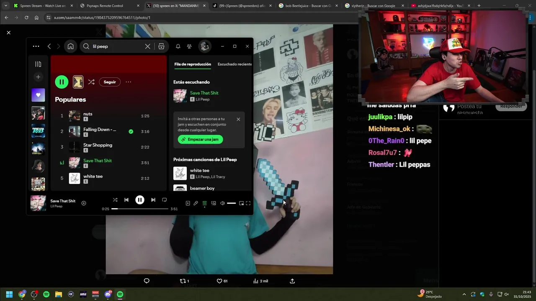
Task: Show hidden system tray icons
Action: 464,294
